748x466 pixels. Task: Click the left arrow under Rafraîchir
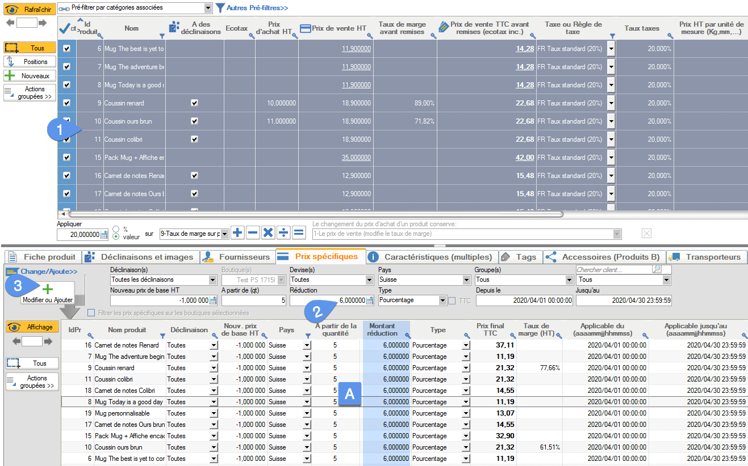click(x=11, y=23)
